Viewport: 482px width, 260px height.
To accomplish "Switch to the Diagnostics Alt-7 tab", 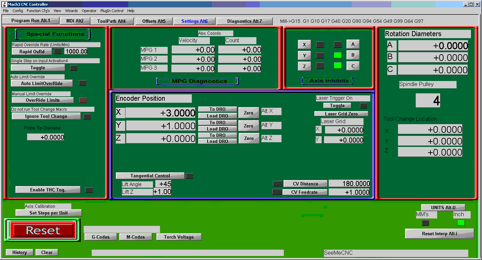I will pos(245,21).
